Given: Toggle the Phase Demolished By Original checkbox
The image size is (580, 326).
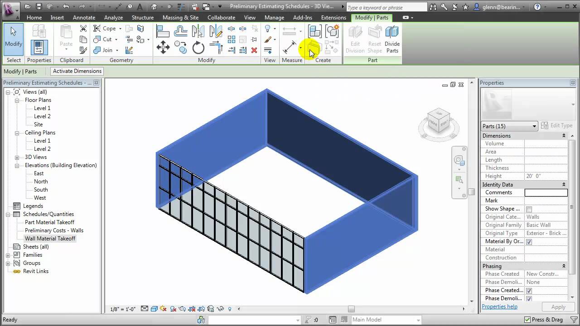Looking at the screenshot, I should click(x=529, y=299).
